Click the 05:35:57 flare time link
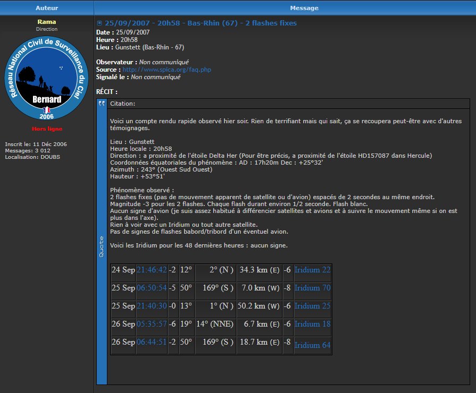This screenshot has width=476, height=393. (x=152, y=323)
